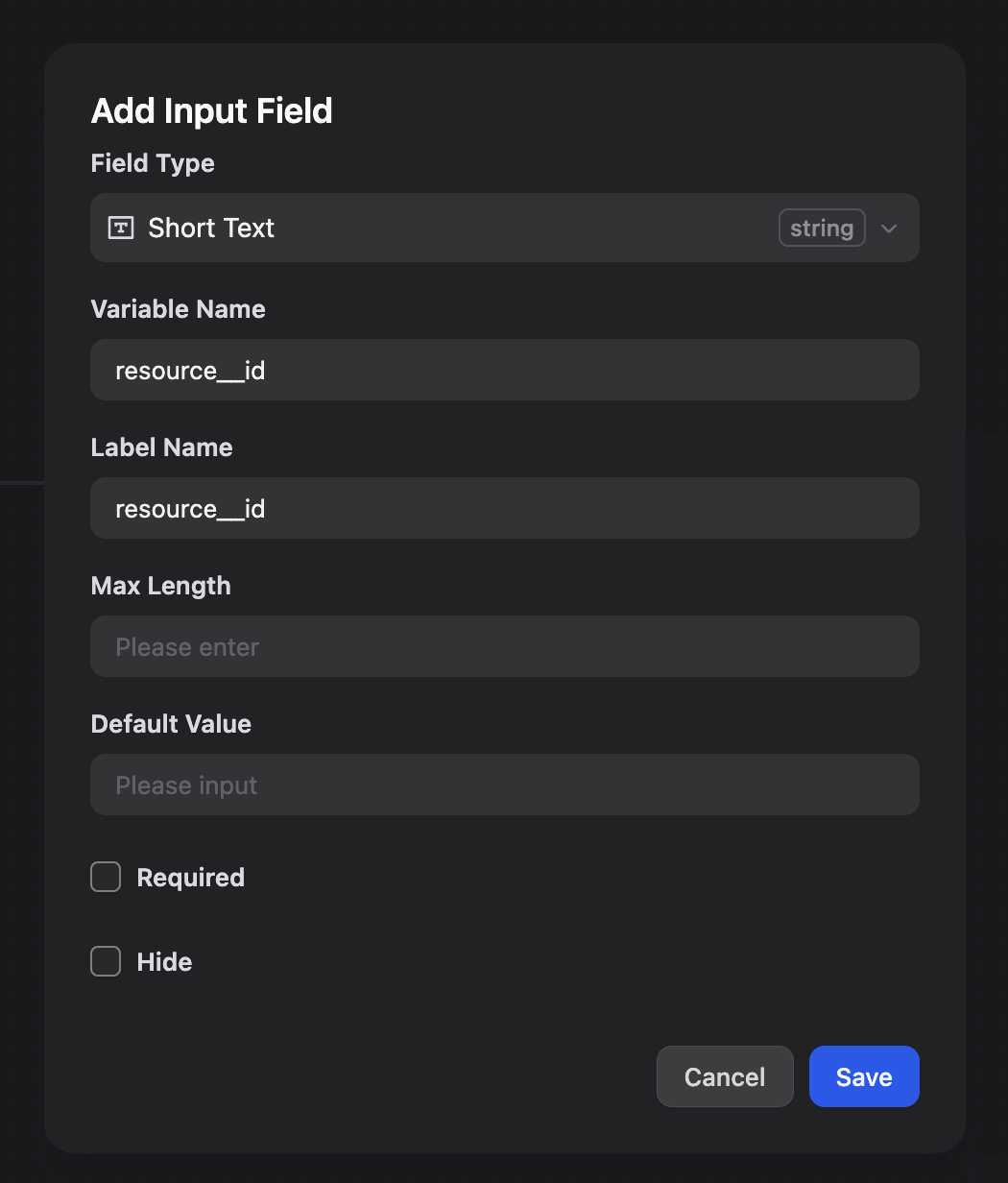1008x1183 pixels.
Task: Click into the Variable Name input
Action: [505, 370]
